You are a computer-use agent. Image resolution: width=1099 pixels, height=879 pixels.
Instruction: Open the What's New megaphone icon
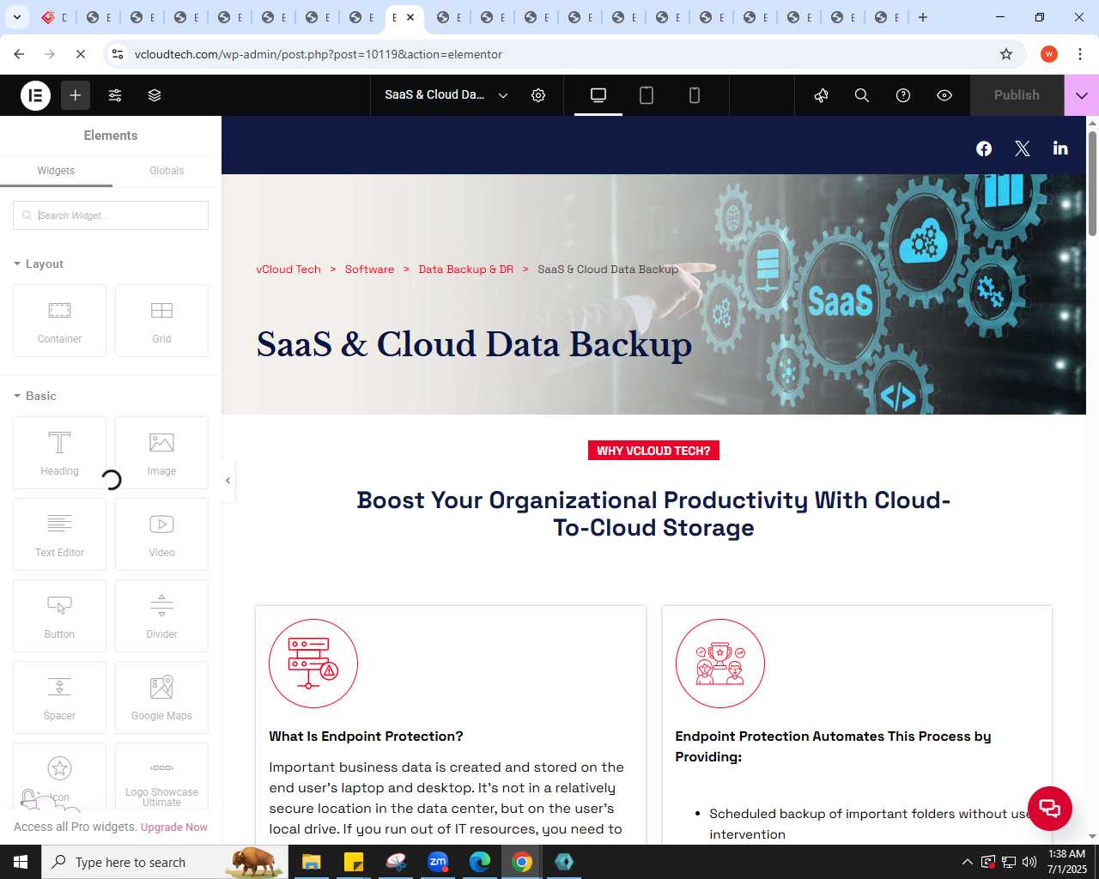coord(822,95)
